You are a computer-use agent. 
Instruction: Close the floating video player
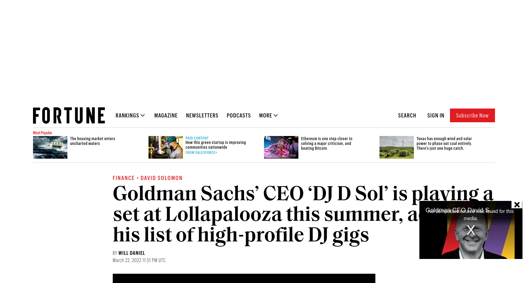517,205
